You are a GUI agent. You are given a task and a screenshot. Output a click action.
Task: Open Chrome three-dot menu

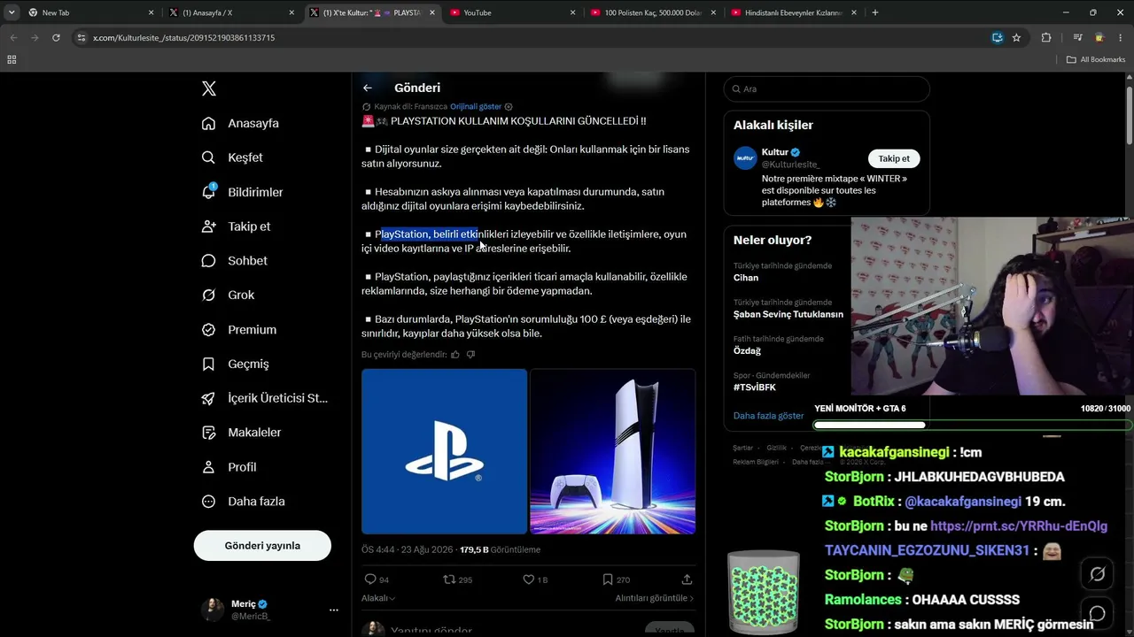point(1121,38)
